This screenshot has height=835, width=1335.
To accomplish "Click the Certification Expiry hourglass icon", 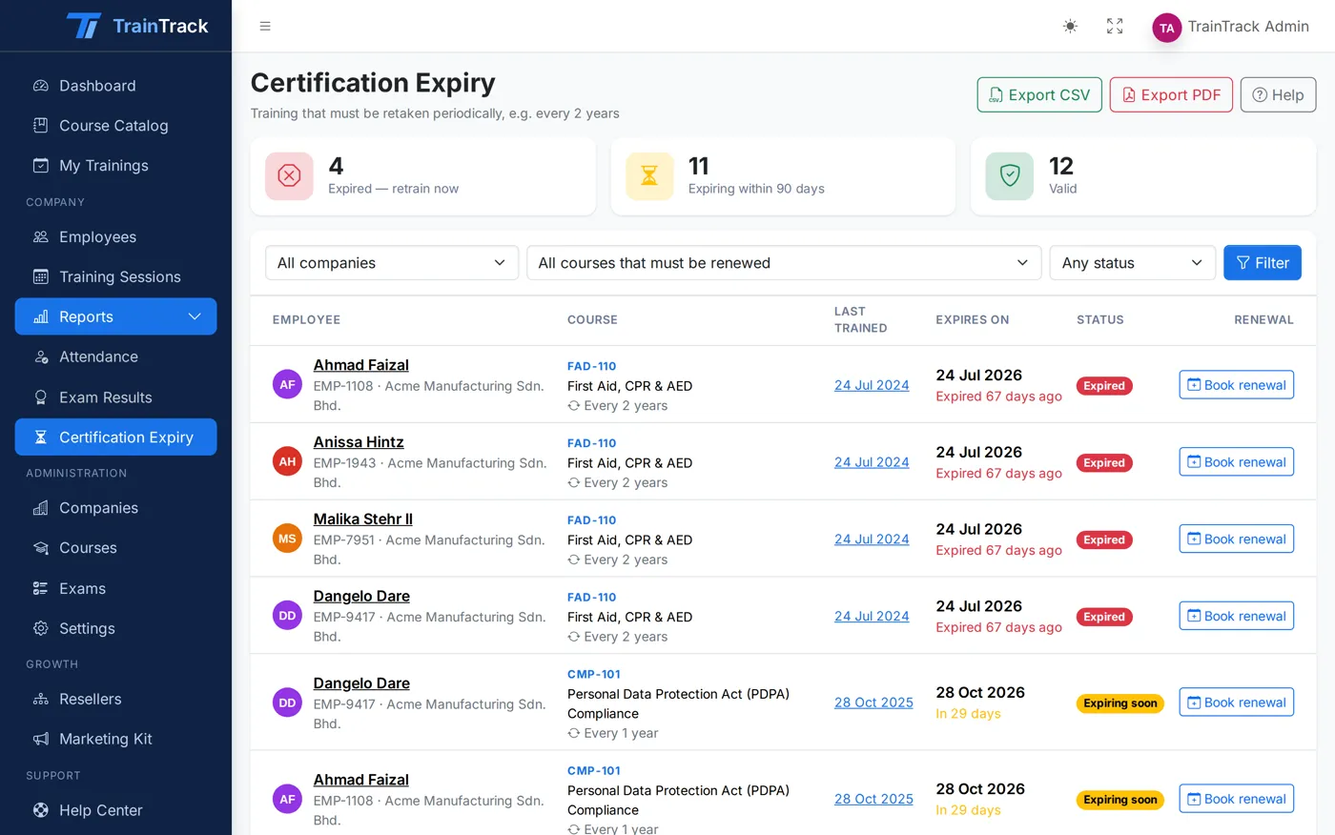I will coord(41,438).
